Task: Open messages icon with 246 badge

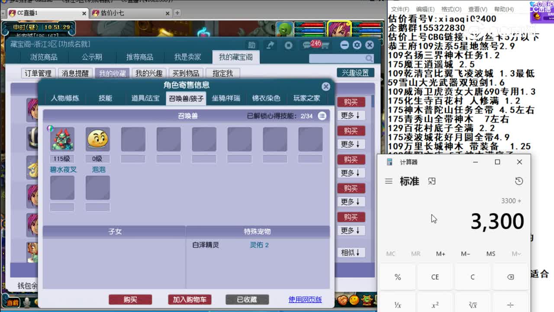Action: point(307,45)
